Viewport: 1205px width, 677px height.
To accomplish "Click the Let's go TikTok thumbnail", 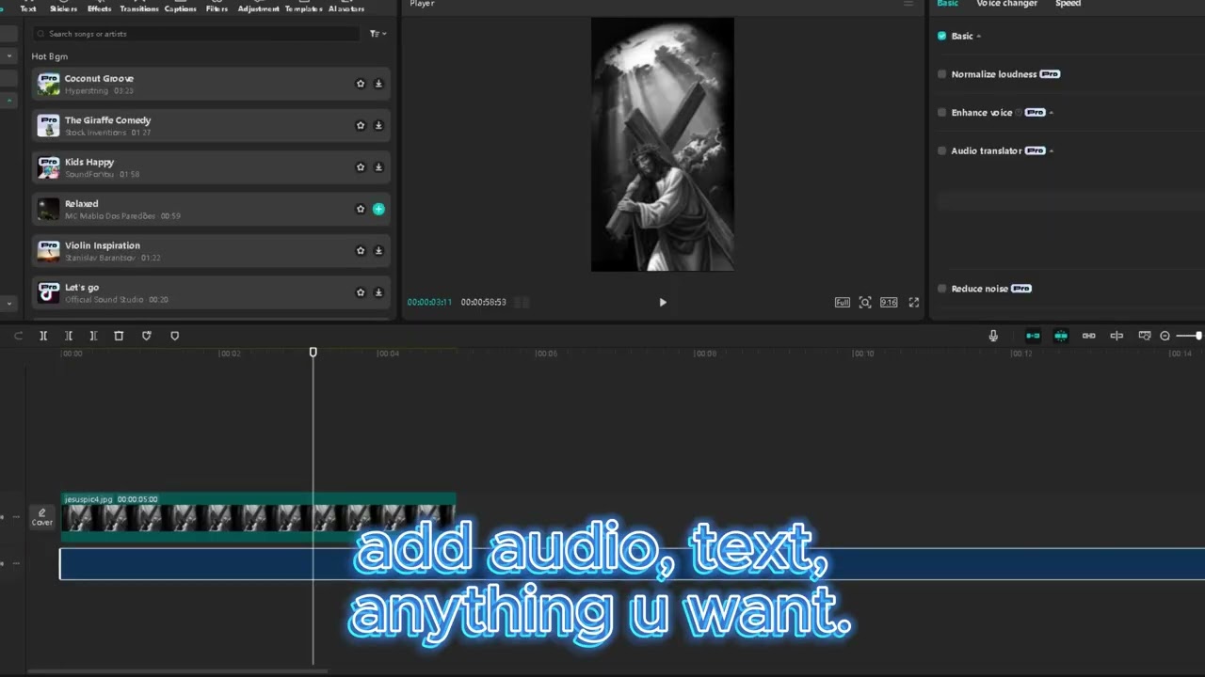I will [48, 292].
